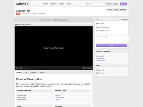Click the red LIVE badge
This screenshot has height=107, width=143.
(x=18, y=14)
